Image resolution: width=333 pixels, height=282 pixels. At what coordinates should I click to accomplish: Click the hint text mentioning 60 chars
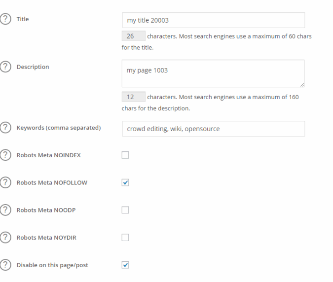[x=217, y=42]
